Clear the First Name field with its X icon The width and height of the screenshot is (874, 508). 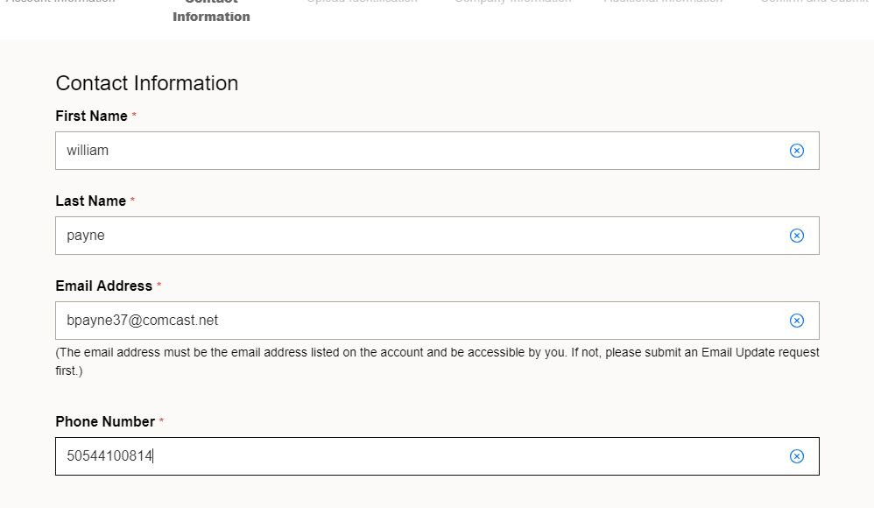pyautogui.click(x=797, y=151)
